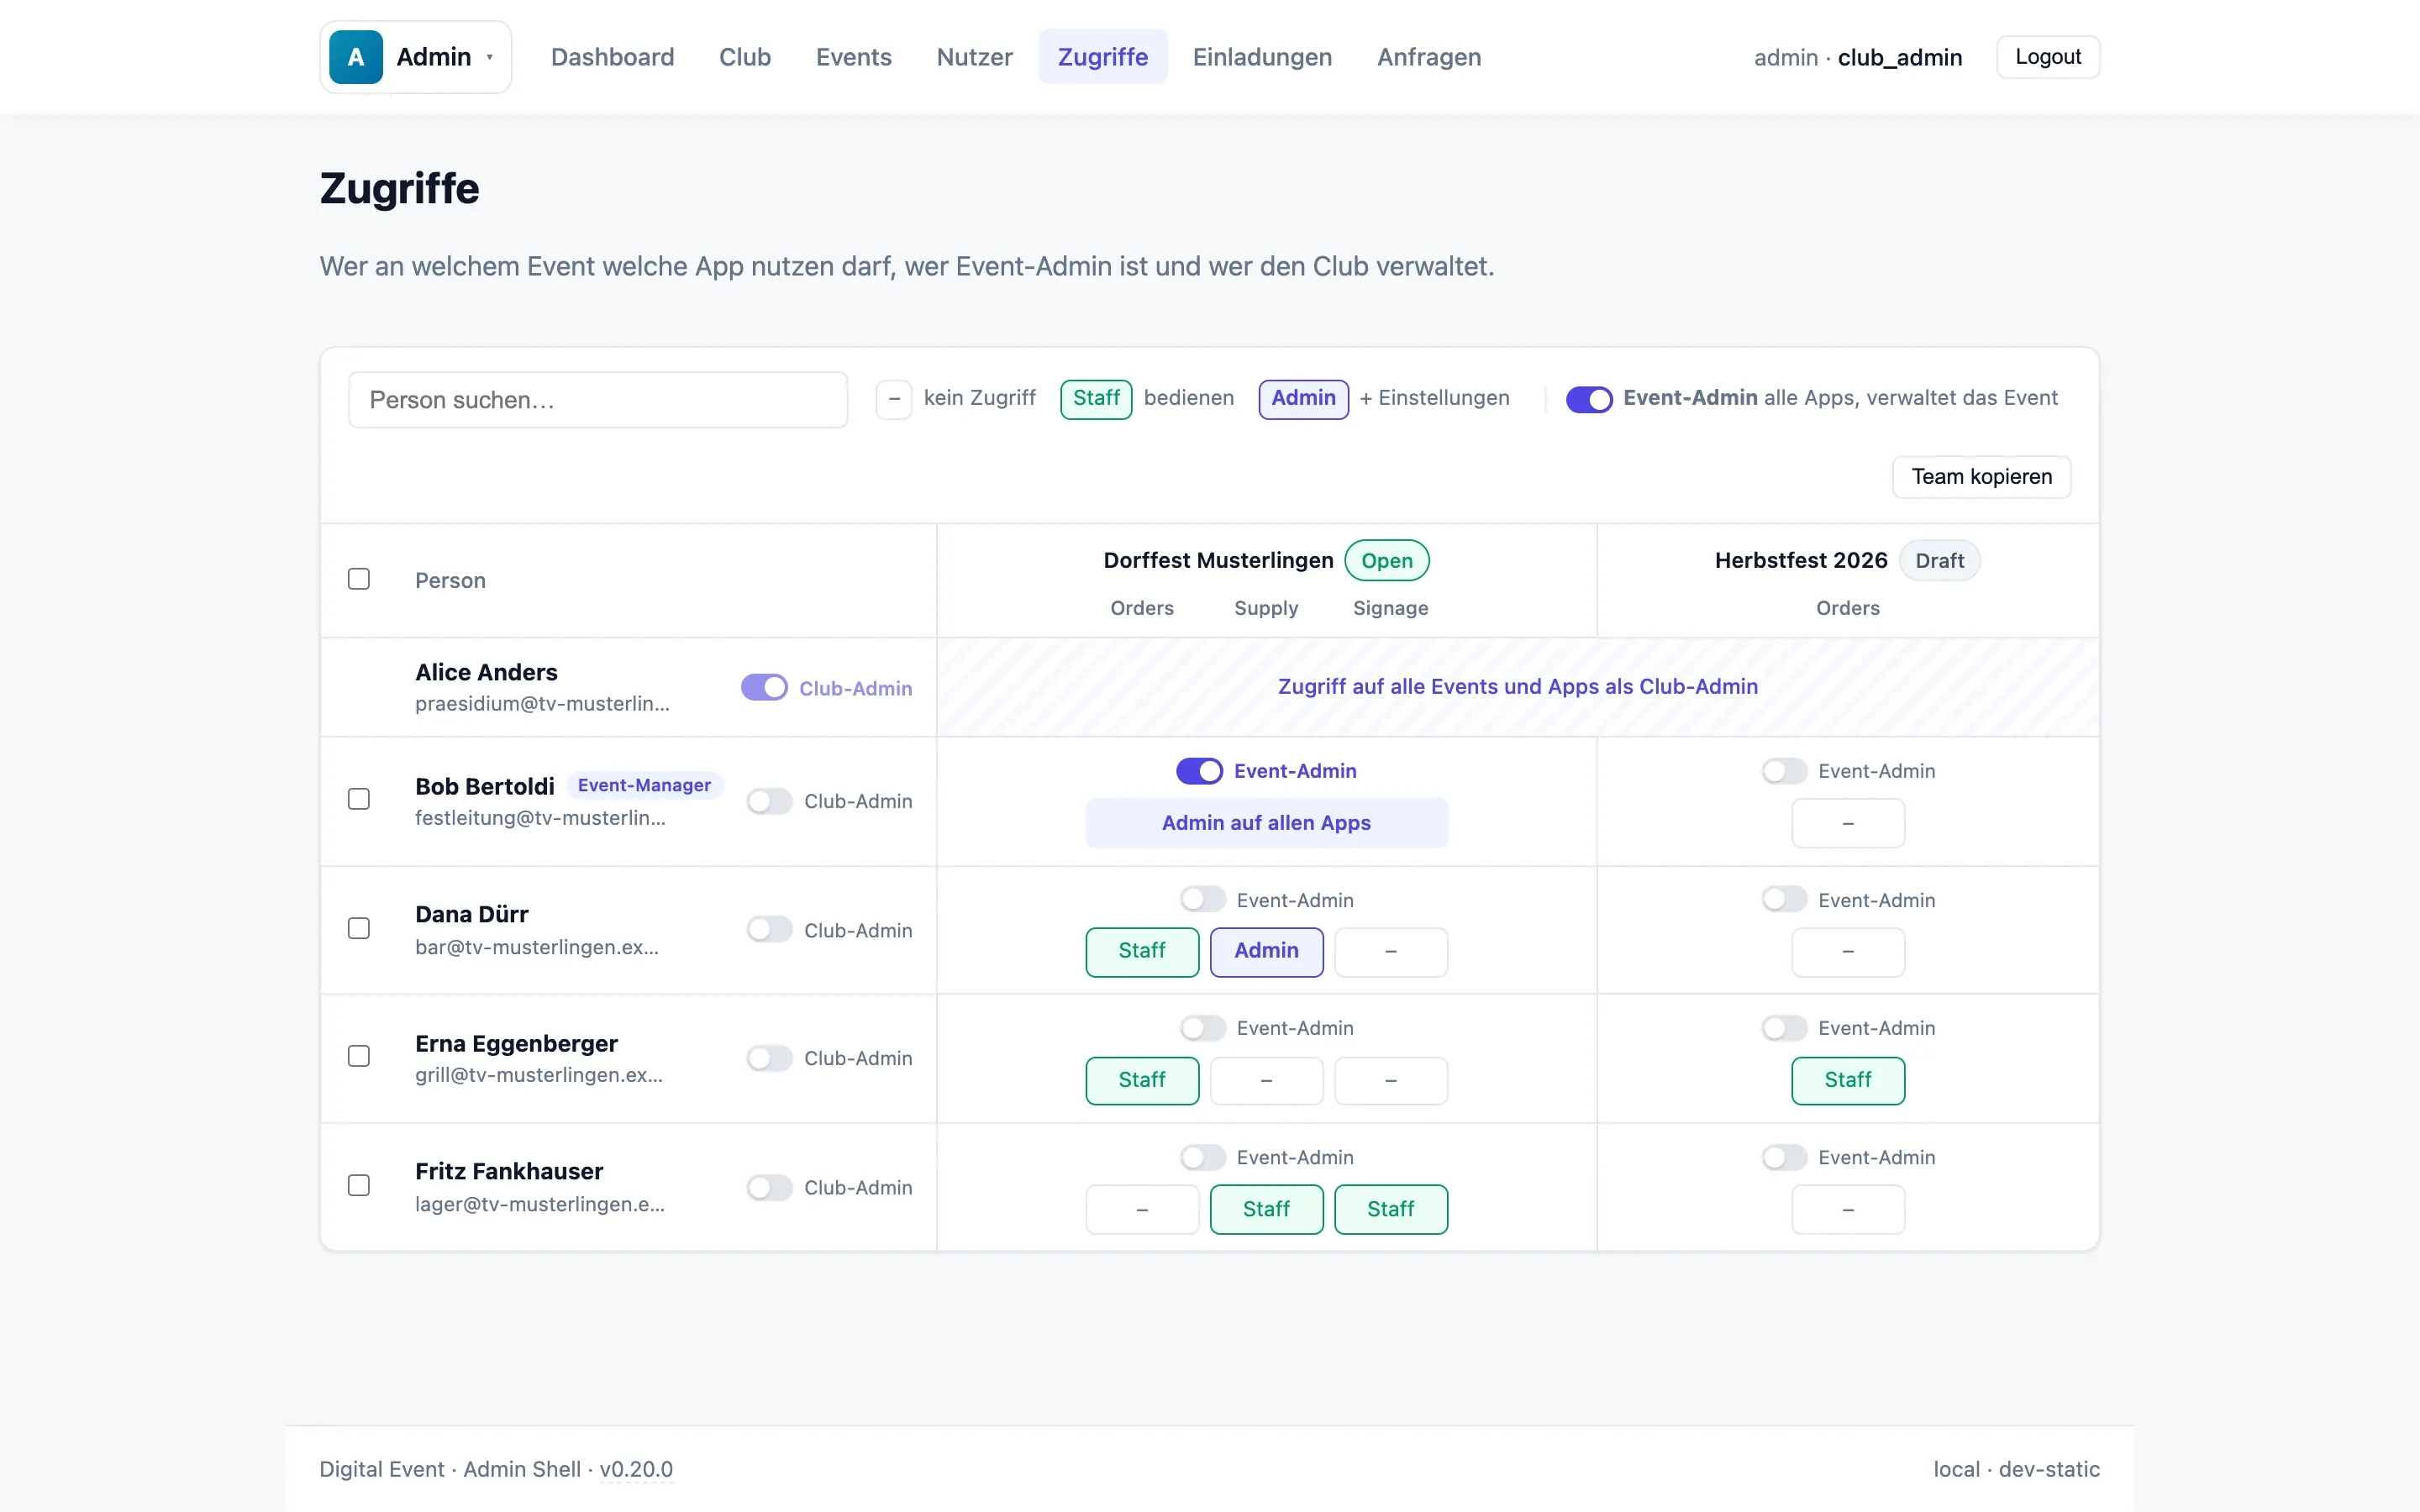Click Dana Dürr's Supply Admin cell
2420x1512 pixels.
pyautogui.click(x=1266, y=952)
